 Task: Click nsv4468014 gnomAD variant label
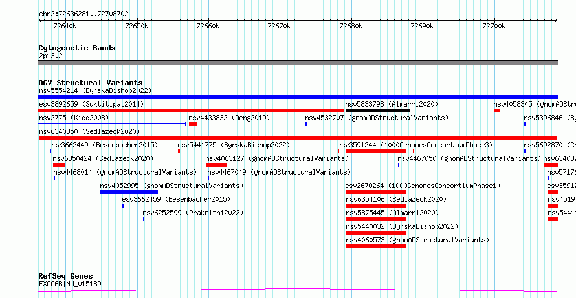click(x=125, y=172)
